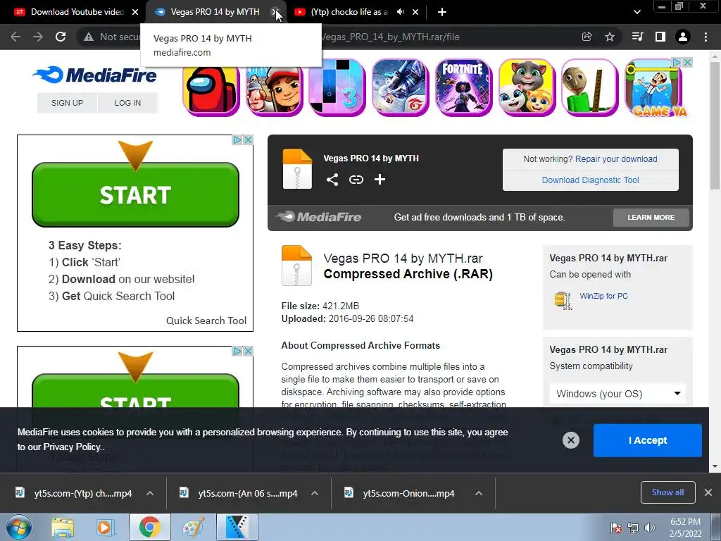Open the Among Us game ad icon
The height and width of the screenshot is (541, 721).
[211, 87]
